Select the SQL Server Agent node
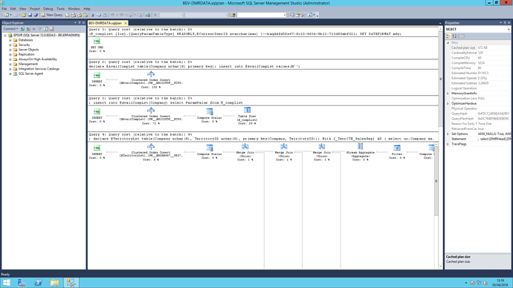This screenshot has height=288, width=513. (x=30, y=73)
